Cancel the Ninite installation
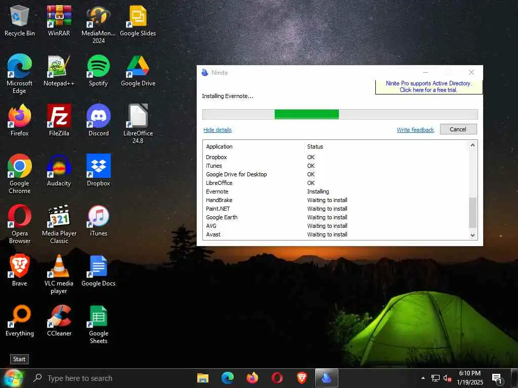This screenshot has width=518, height=388. (x=458, y=129)
